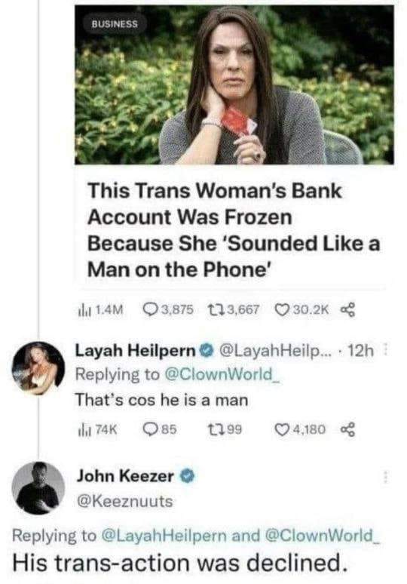
Task: Click the BUSINESS category tag on image
Action: 115,24
